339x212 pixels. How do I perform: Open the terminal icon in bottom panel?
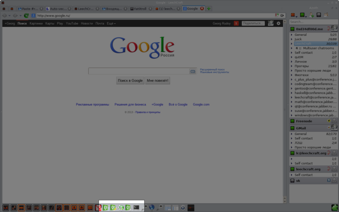(x=136, y=208)
